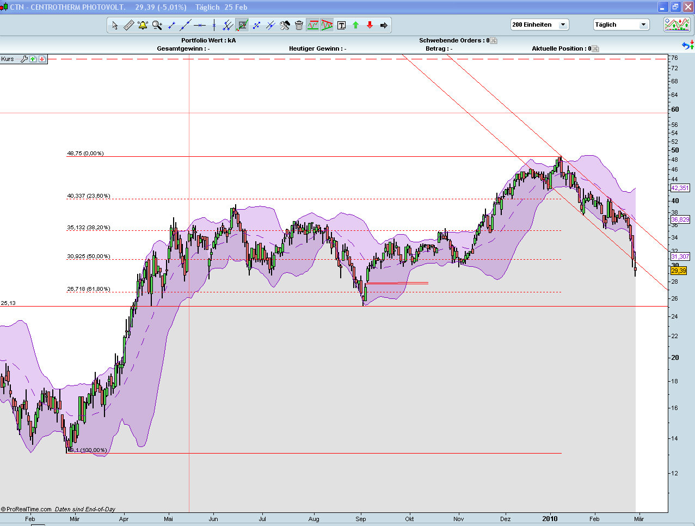This screenshot has height=526, width=695.
Task: Click the 36,829 price label
Action: point(680,219)
